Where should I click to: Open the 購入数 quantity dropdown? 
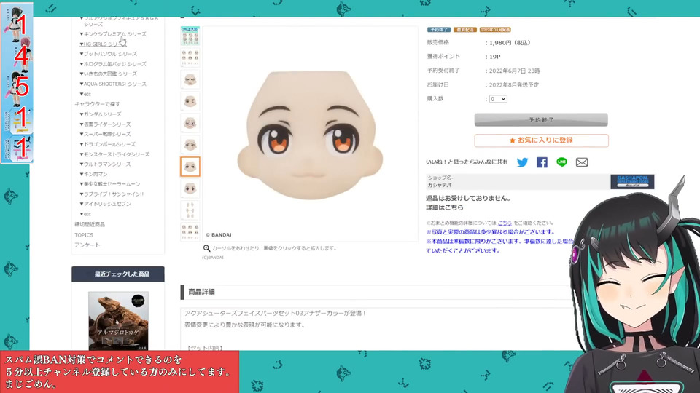(x=498, y=99)
